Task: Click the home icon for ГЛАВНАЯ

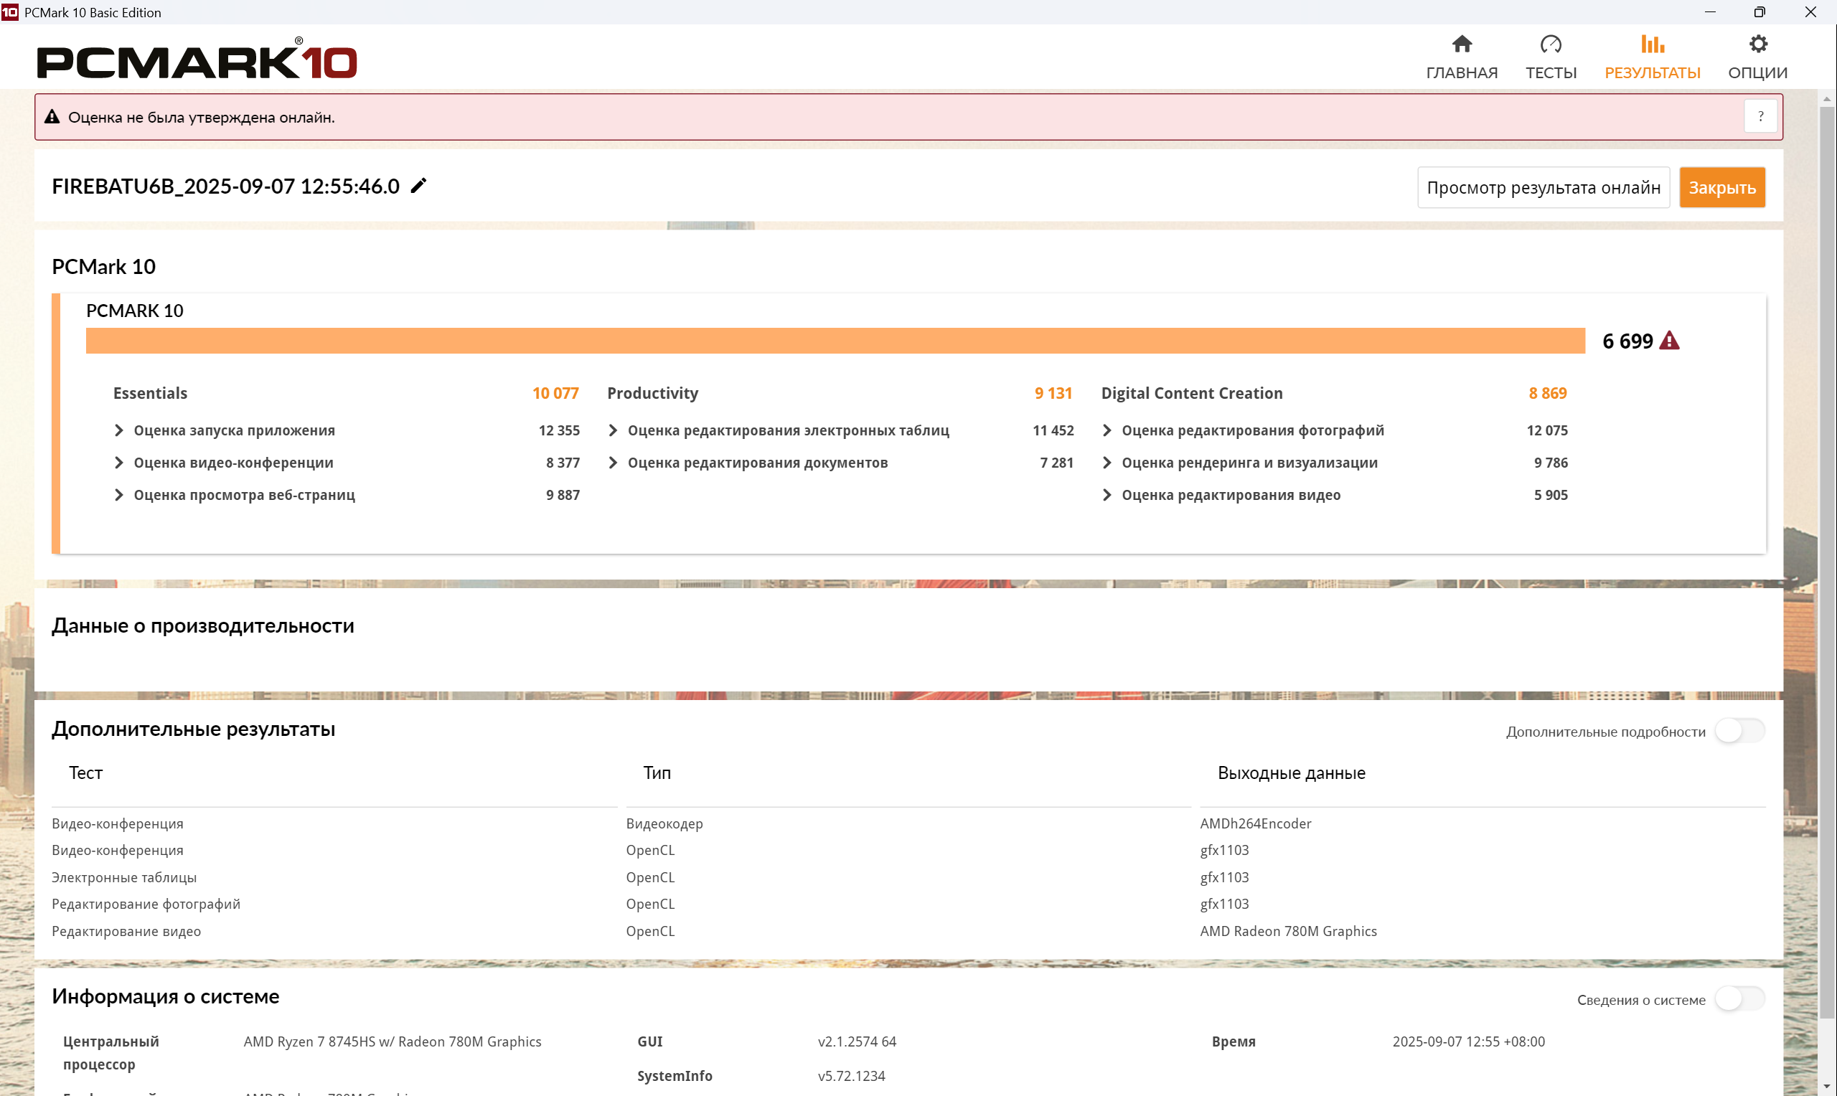Action: 1461,44
